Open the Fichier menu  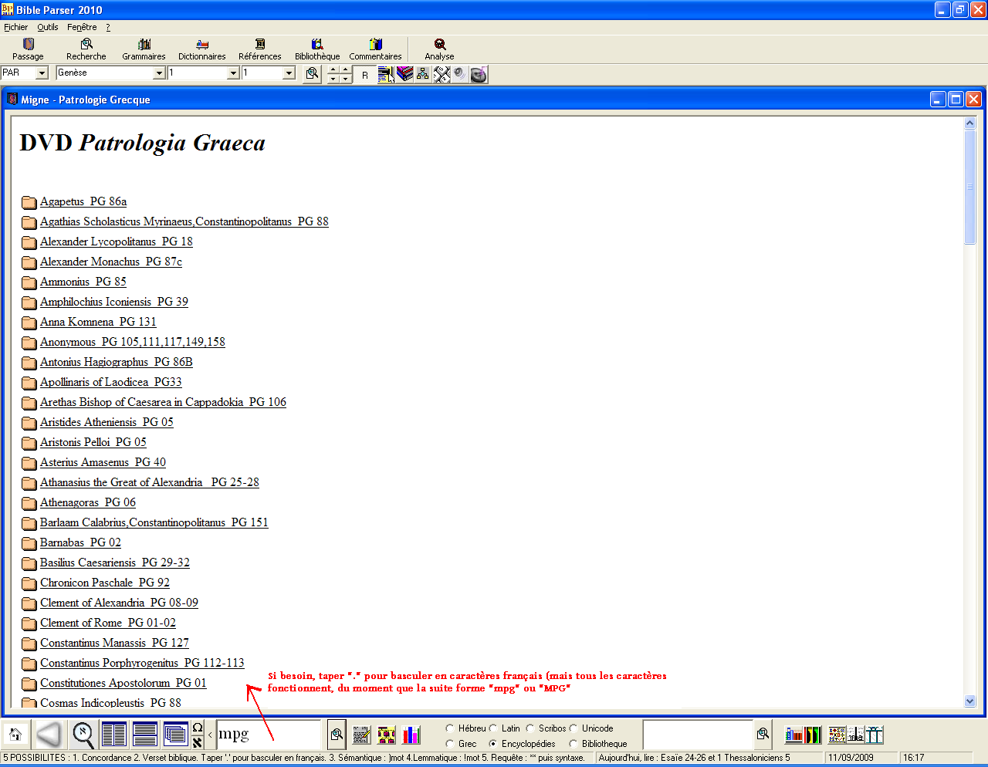15,27
